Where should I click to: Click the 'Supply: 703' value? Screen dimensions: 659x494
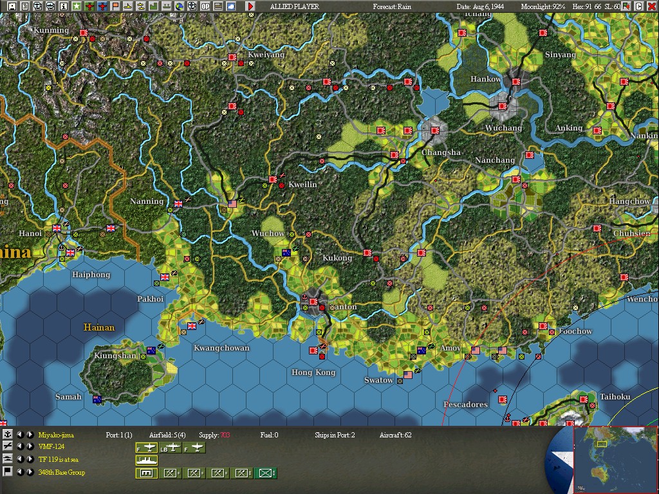214,435
